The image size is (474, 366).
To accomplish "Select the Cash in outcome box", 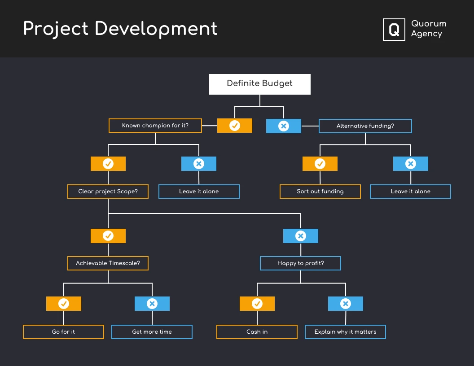I will [257, 332].
